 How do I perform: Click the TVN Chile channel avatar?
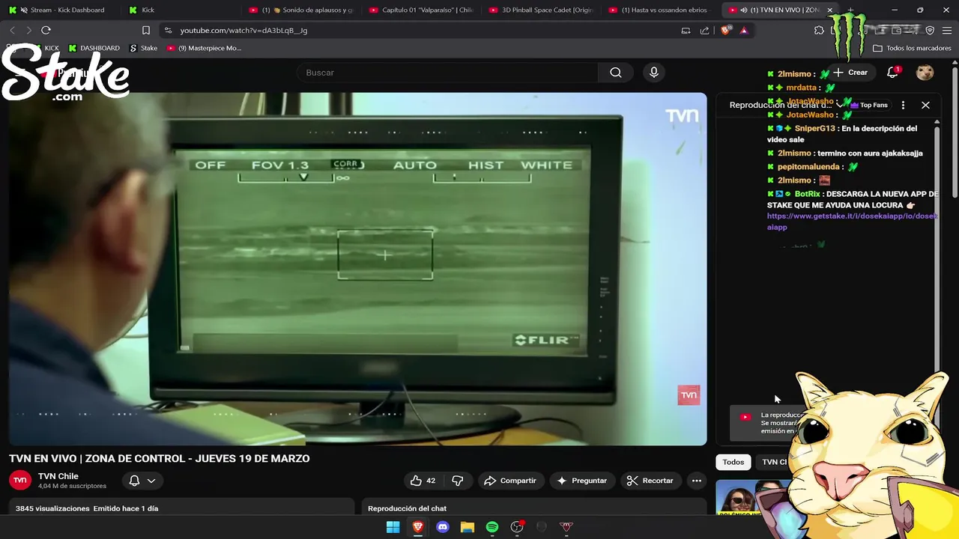coord(20,481)
